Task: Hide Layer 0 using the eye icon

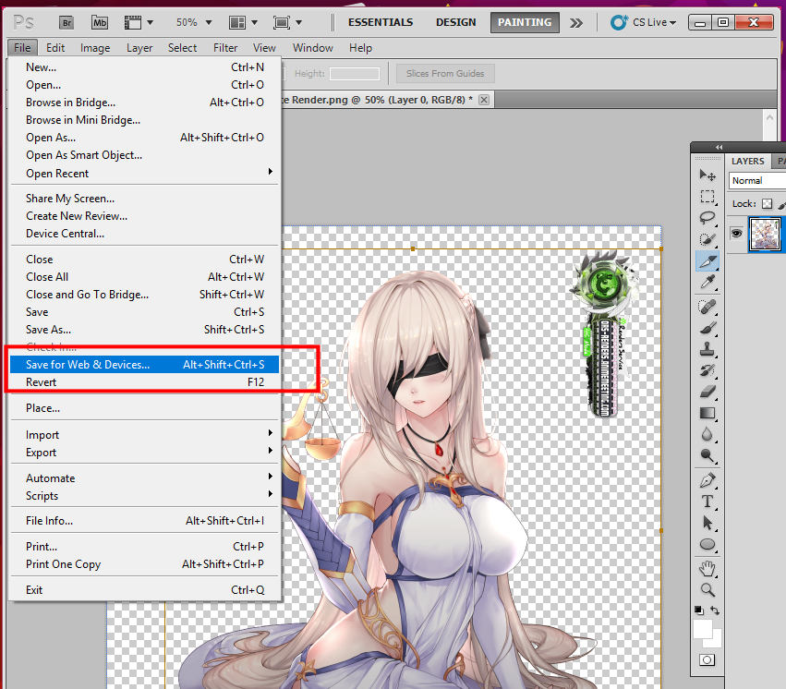Action: point(737,234)
